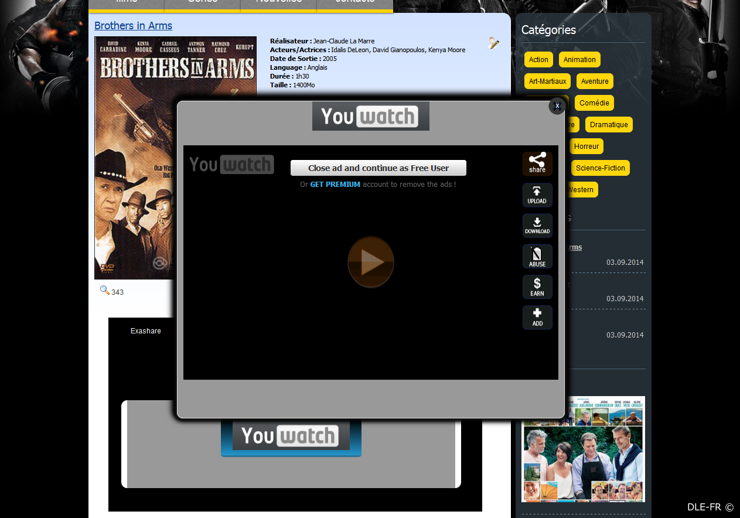Follow the GET PREMIUM link
Viewport: 740px width, 518px height.
tap(335, 184)
